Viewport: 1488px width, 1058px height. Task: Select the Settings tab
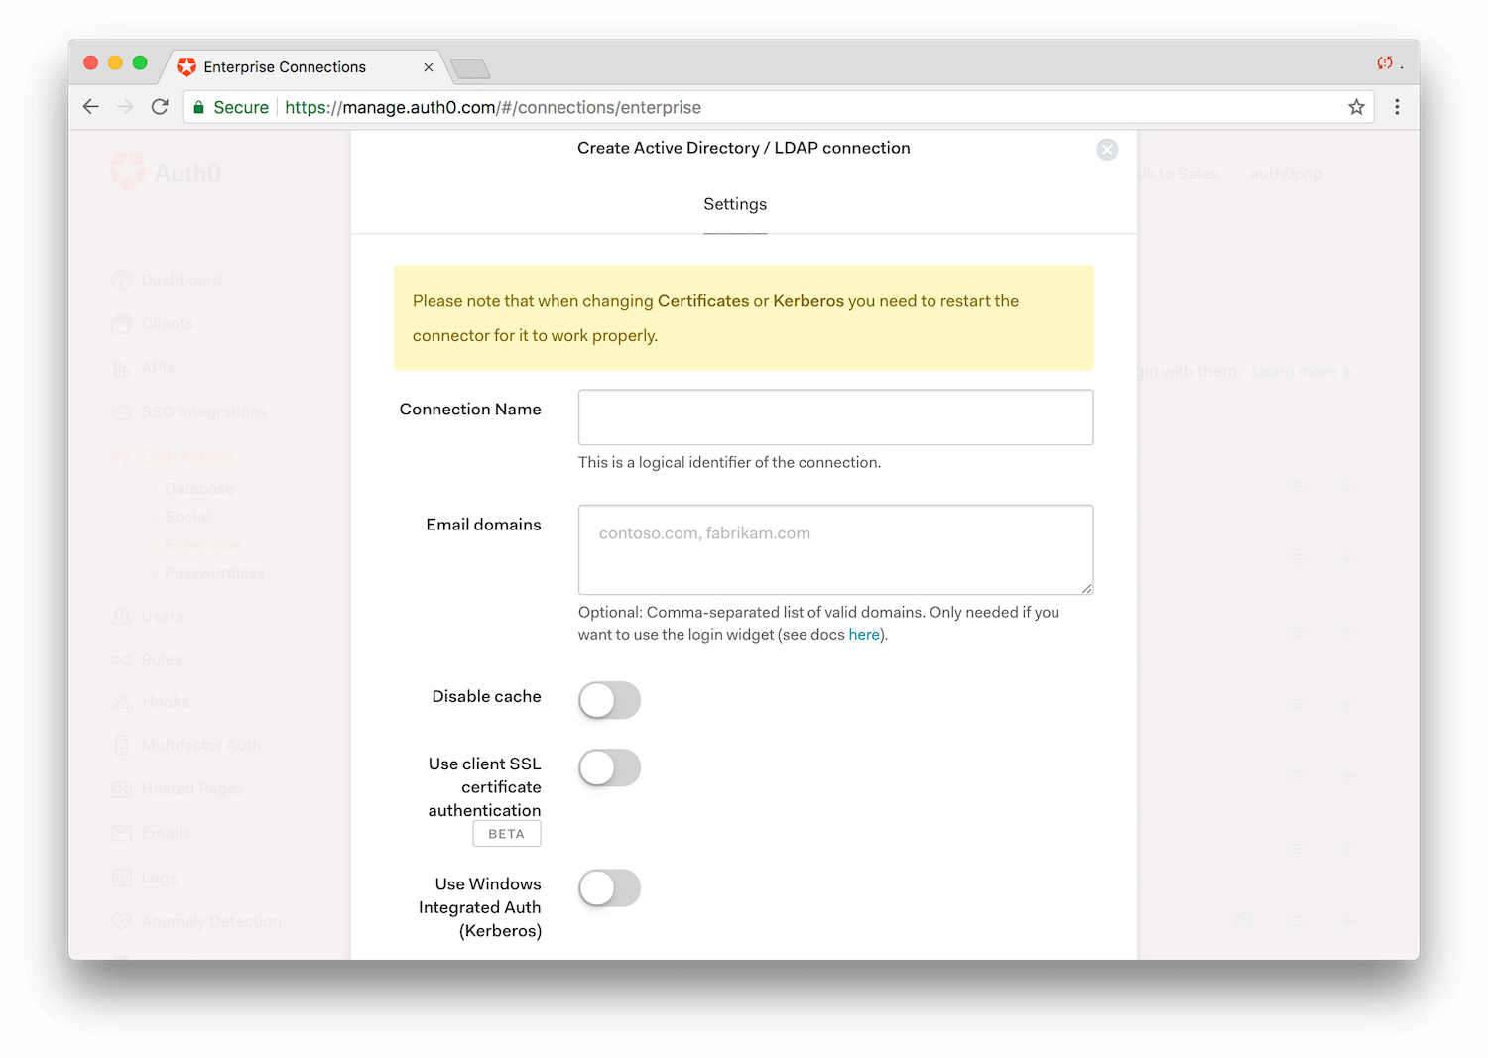tap(735, 204)
